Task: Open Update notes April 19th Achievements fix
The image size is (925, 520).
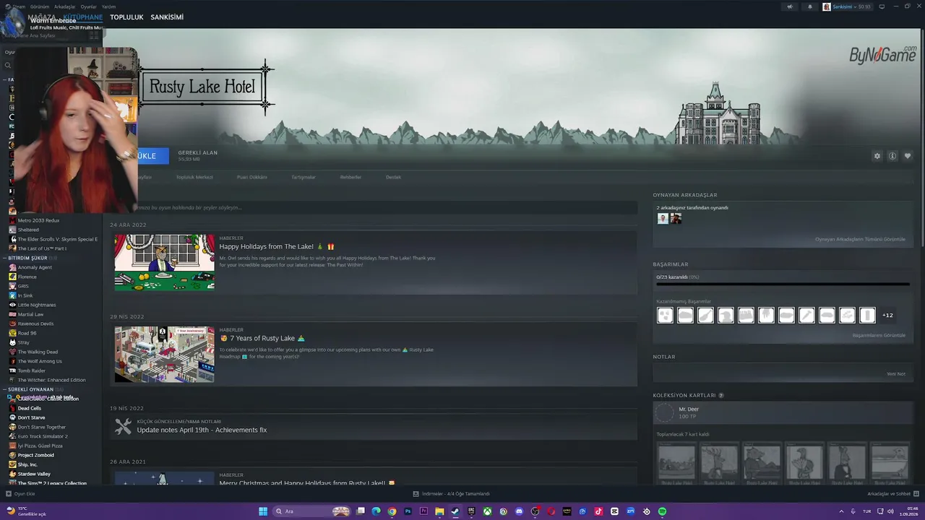Action: coord(202,430)
